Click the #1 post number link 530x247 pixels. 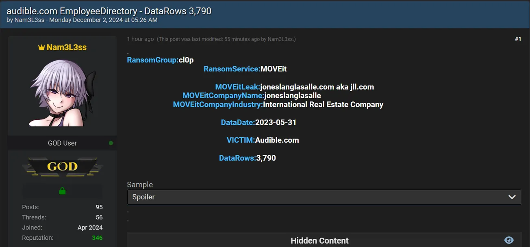[x=518, y=39]
